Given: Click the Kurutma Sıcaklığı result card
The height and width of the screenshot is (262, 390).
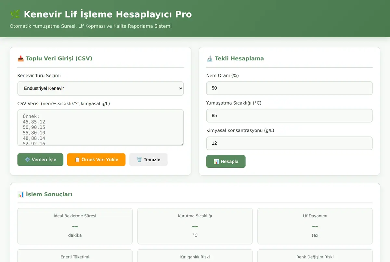Looking at the screenshot, I should coord(195,226).
